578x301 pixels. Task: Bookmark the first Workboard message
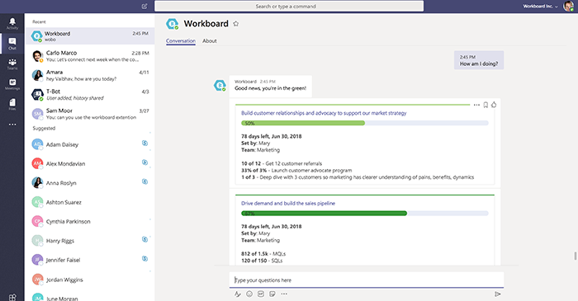(486, 105)
